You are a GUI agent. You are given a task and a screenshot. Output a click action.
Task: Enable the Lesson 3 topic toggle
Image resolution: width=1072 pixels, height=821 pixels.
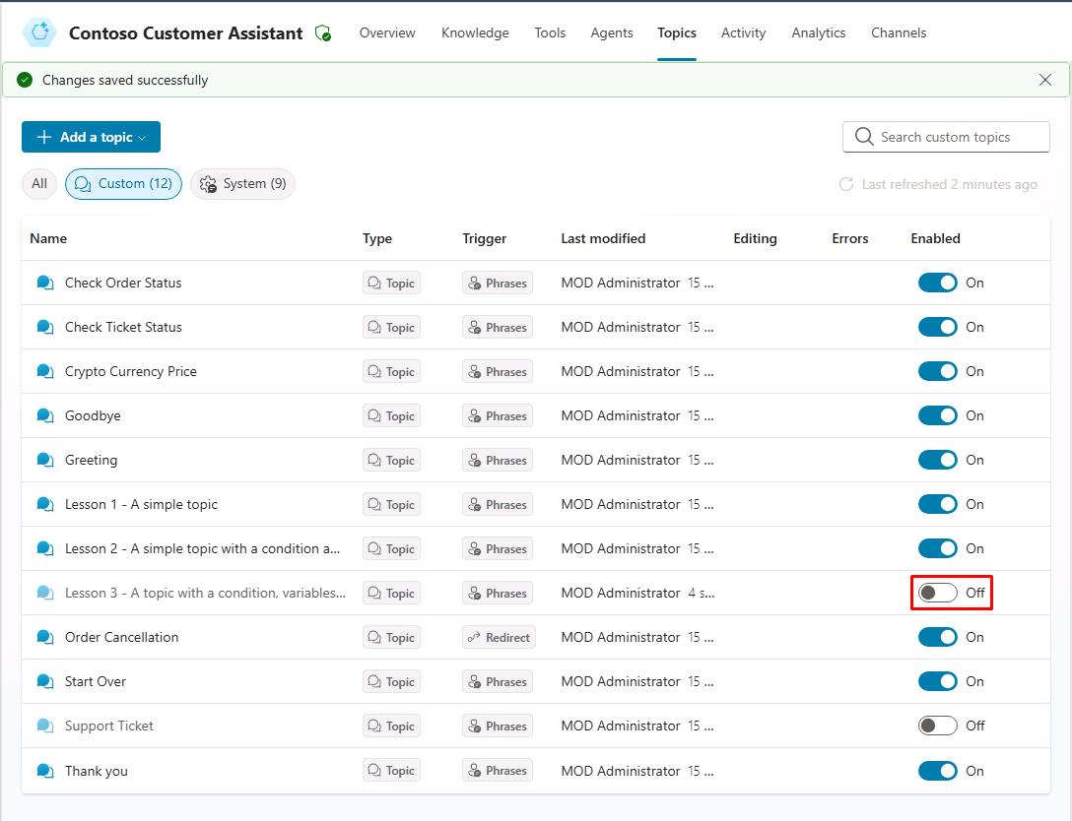point(937,593)
